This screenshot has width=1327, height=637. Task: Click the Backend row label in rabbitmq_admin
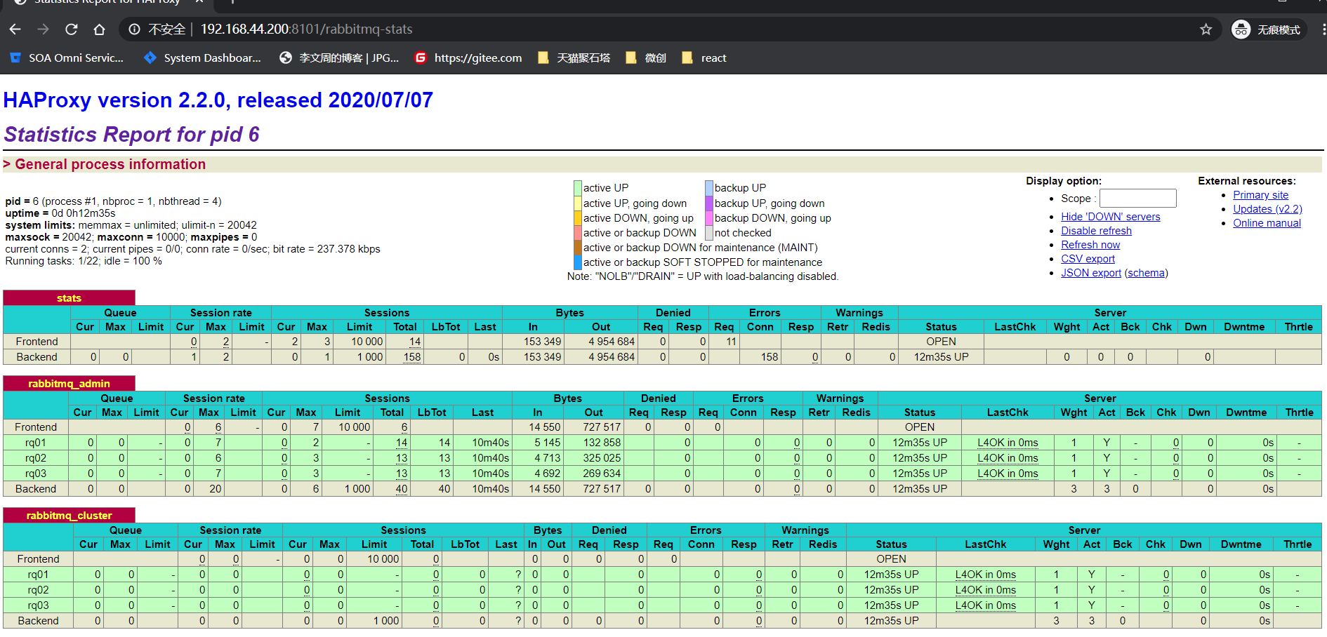(x=36, y=489)
